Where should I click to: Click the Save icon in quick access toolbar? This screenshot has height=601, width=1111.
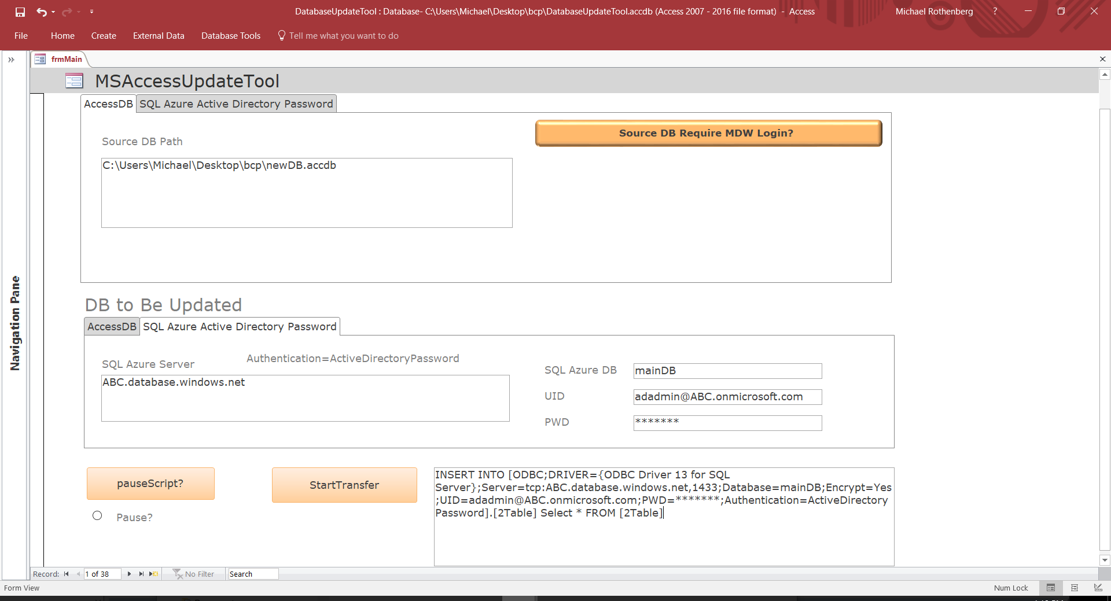[20, 12]
